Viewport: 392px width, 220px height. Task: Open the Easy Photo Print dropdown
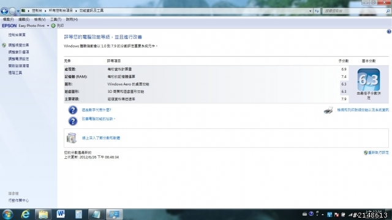point(48,26)
